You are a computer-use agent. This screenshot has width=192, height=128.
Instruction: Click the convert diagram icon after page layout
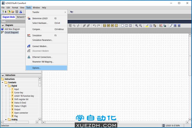click(155, 25)
